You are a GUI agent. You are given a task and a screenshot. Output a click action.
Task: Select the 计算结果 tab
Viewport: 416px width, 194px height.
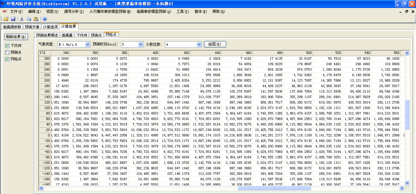pos(69,26)
